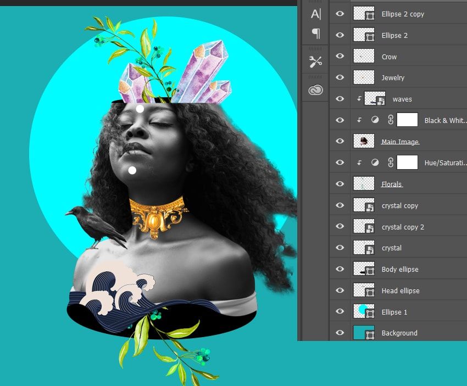Toggle visibility of the Jewelry layer
The width and height of the screenshot is (467, 386).
[340, 77]
